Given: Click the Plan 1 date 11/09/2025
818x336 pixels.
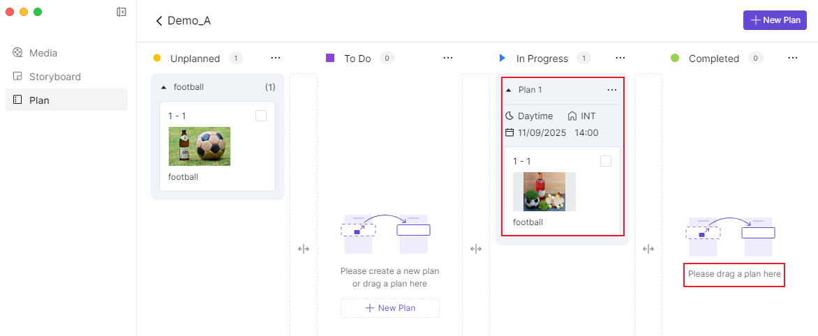Looking at the screenshot, I should [x=541, y=132].
